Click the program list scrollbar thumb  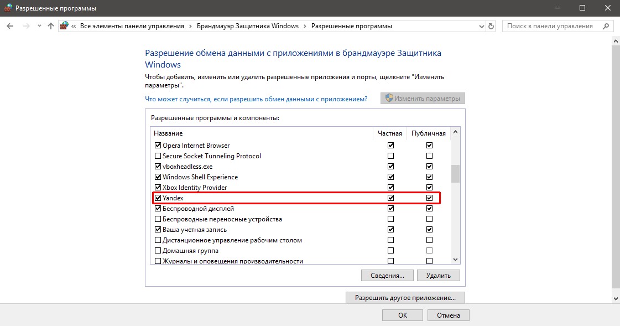(x=455, y=173)
